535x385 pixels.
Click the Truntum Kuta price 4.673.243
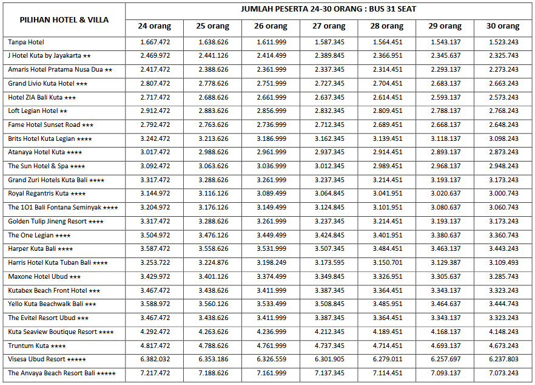[503, 346]
